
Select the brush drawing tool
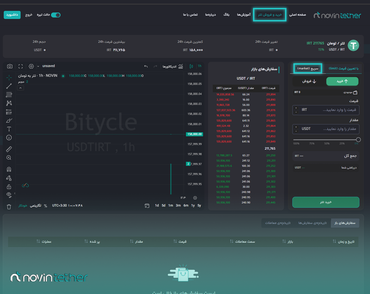coord(9,120)
